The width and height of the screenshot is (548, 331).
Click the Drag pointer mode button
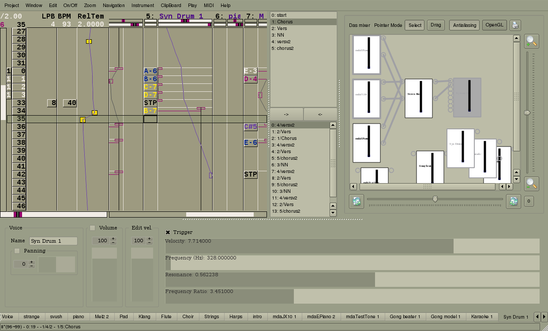[x=435, y=25]
